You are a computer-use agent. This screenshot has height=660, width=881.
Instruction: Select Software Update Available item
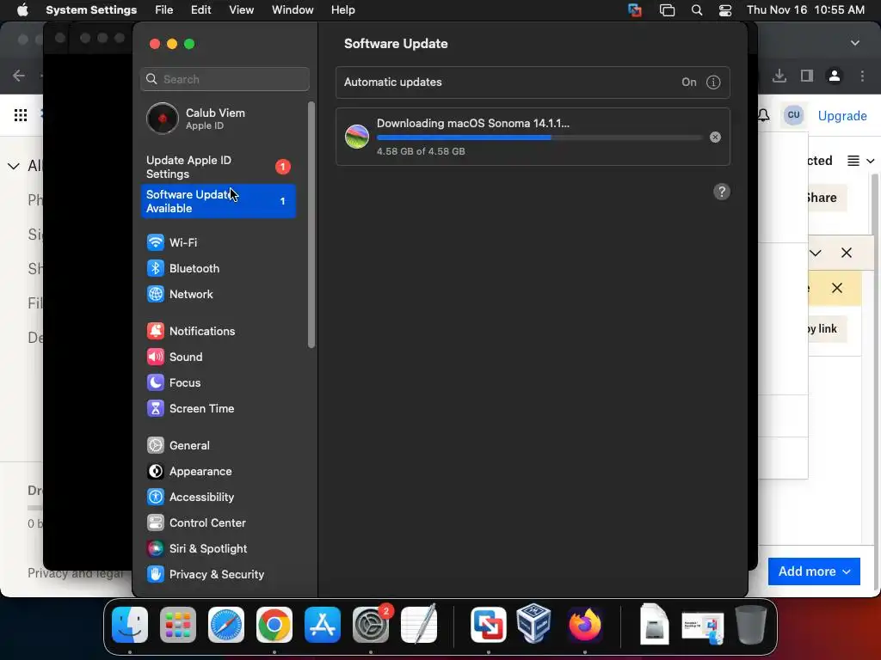pyautogui.click(x=218, y=201)
